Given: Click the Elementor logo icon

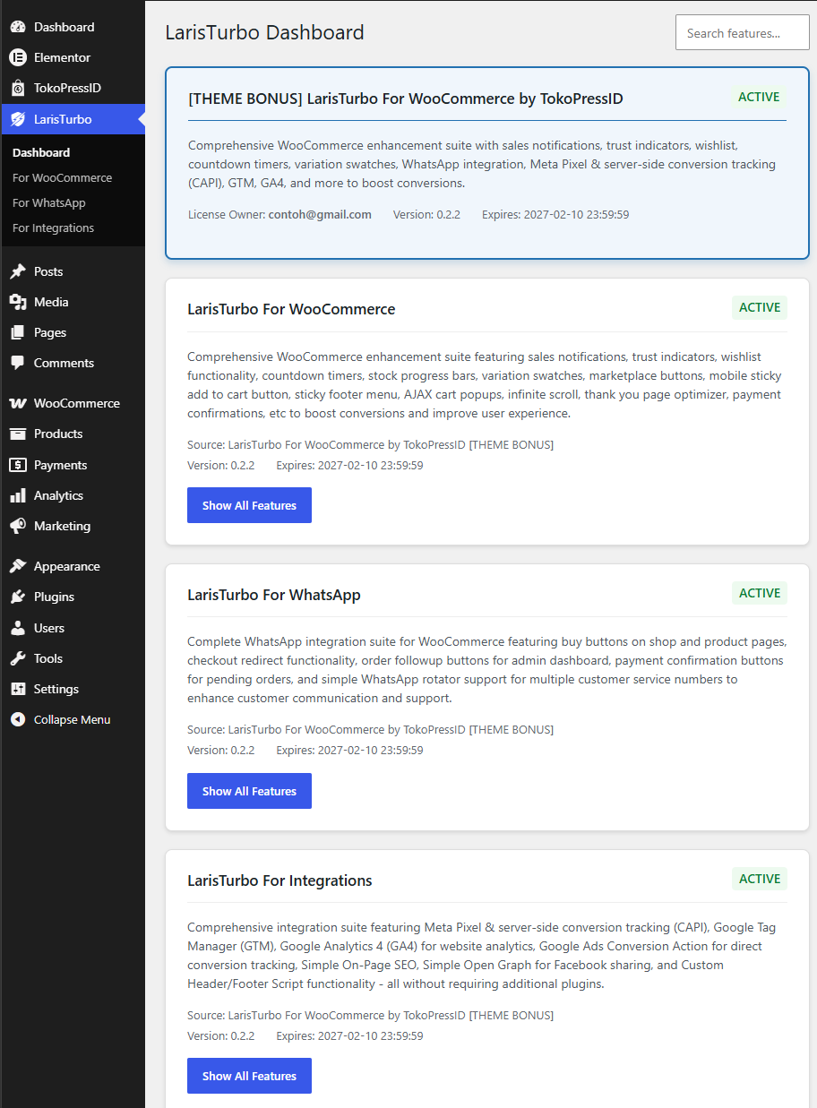Looking at the screenshot, I should 18,57.
